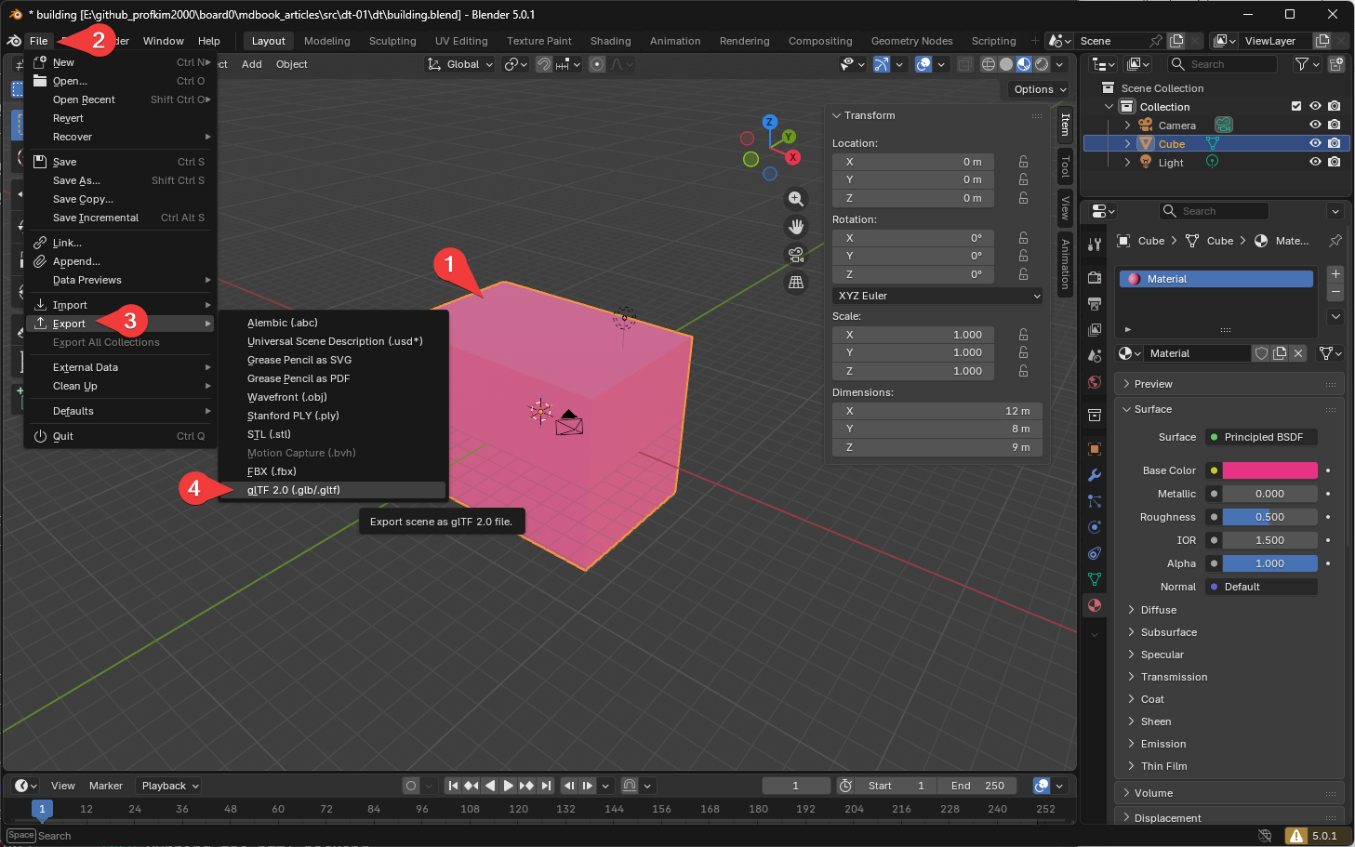Click the play animation button
Screen dimensions: 1355x847
pyautogui.click(x=508, y=786)
